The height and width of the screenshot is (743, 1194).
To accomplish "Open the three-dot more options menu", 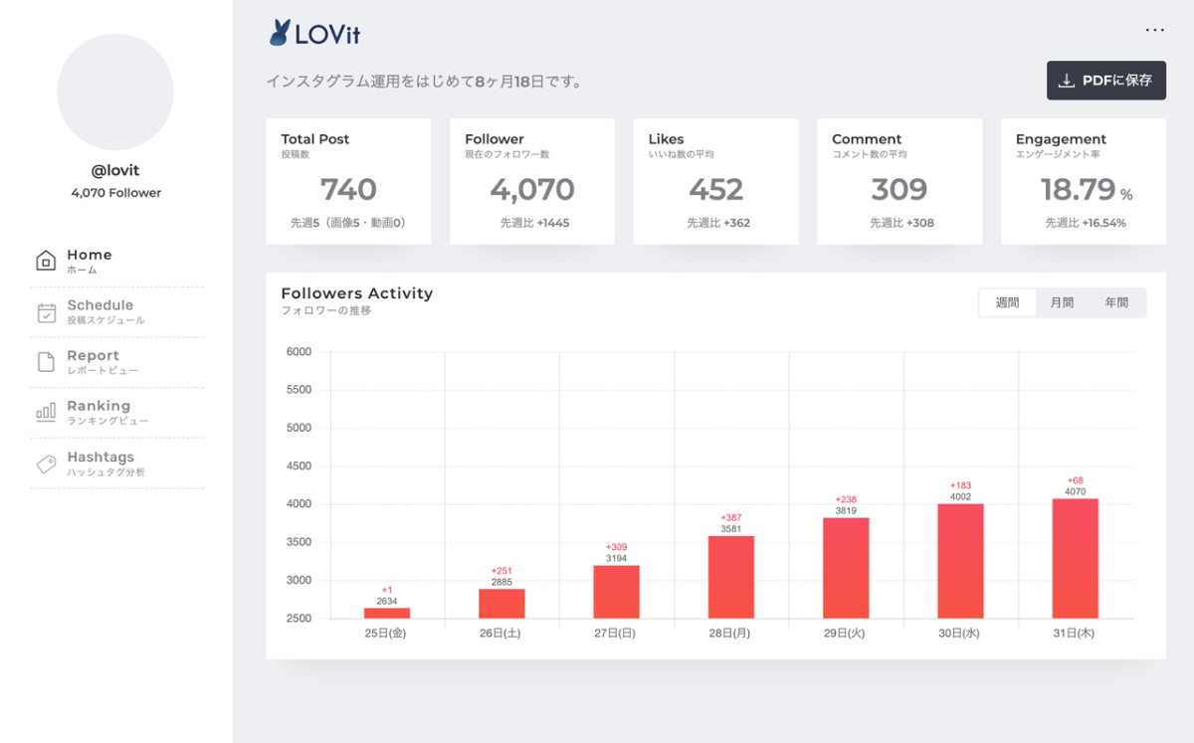I will tap(1154, 30).
